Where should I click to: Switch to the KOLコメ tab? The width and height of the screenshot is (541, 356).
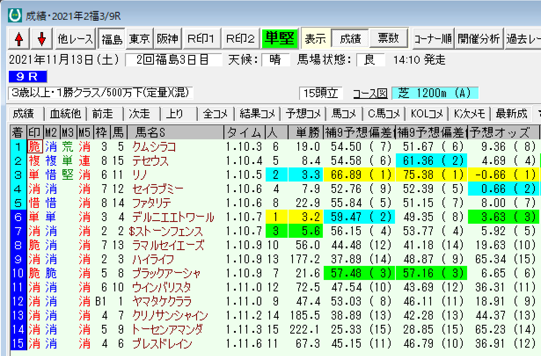(x=427, y=113)
